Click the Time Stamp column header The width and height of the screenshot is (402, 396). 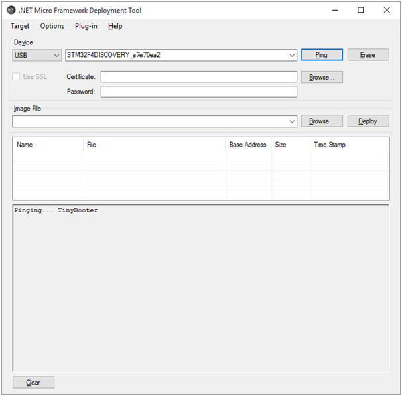point(349,145)
